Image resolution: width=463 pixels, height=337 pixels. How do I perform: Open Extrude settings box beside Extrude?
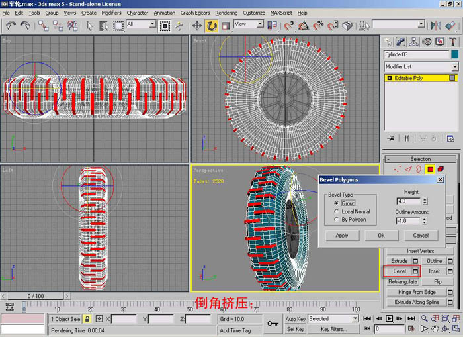point(415,261)
